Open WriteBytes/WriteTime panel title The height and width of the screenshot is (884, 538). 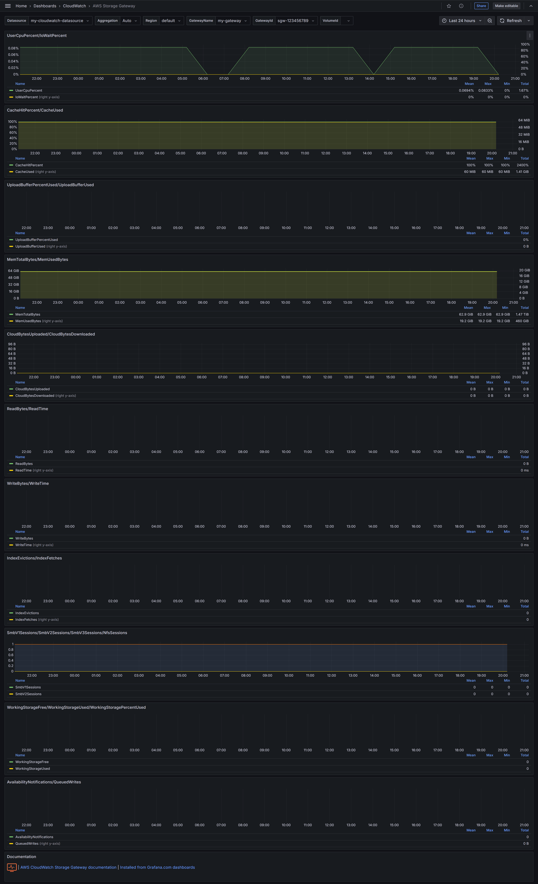coord(28,483)
